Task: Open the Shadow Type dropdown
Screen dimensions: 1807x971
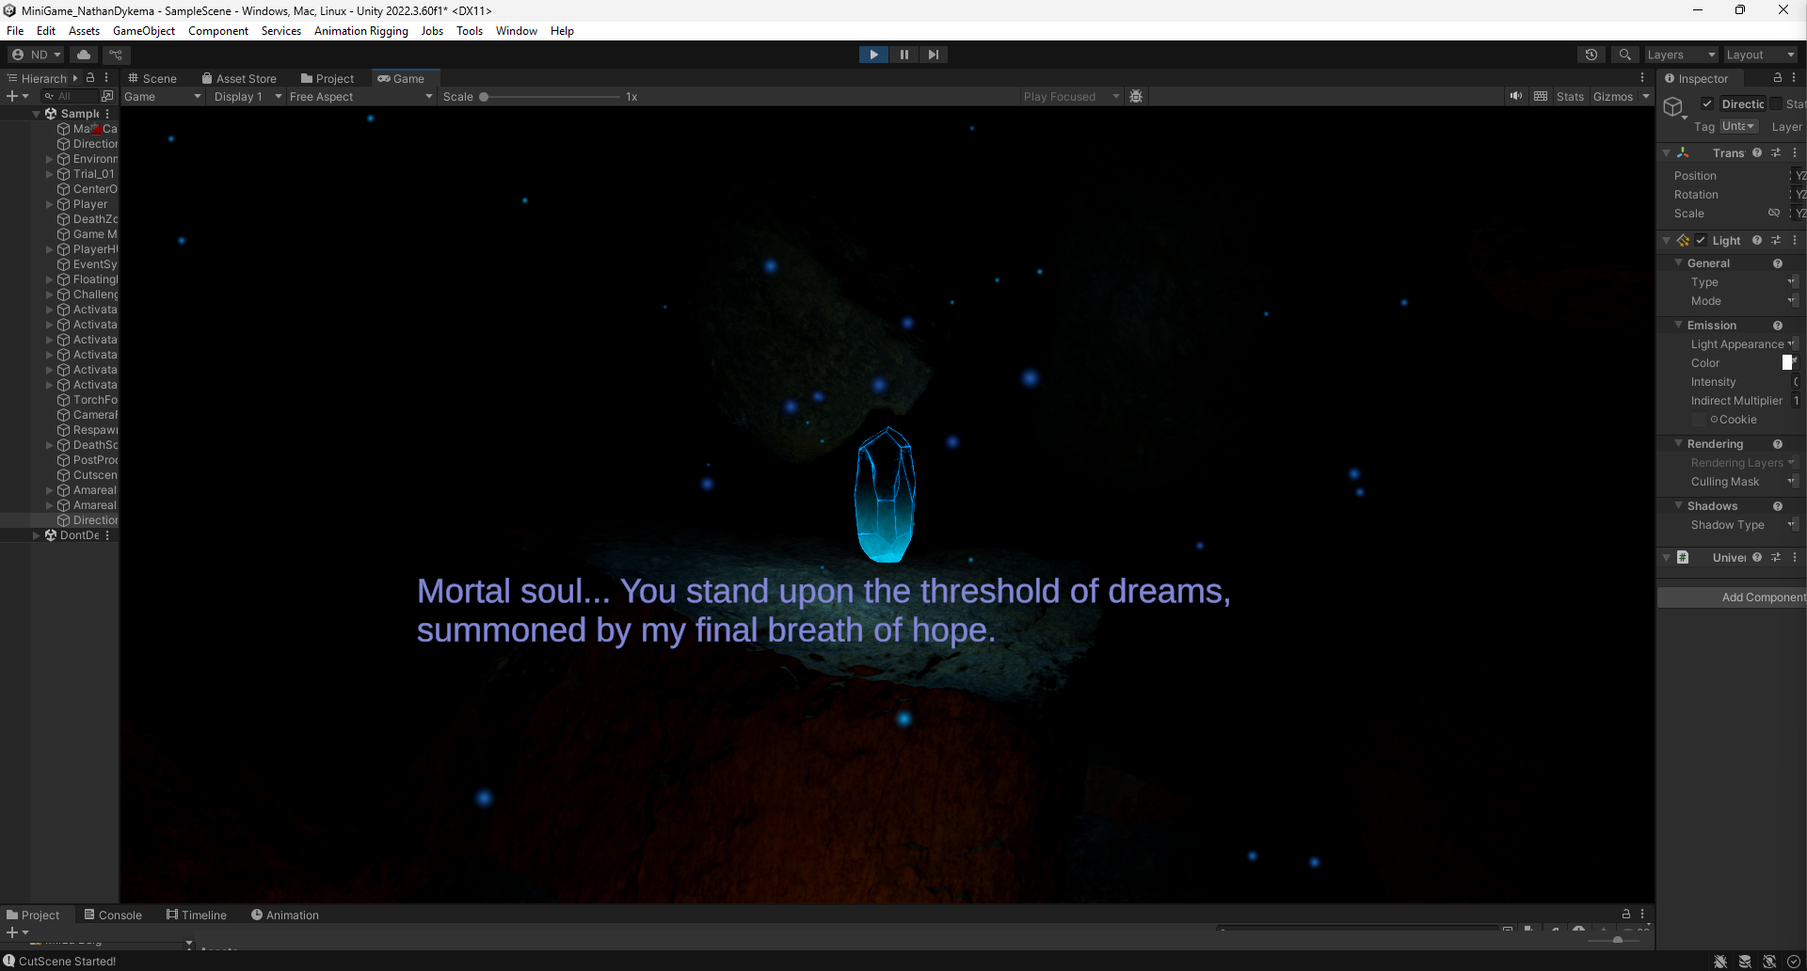Action: pos(1793,525)
